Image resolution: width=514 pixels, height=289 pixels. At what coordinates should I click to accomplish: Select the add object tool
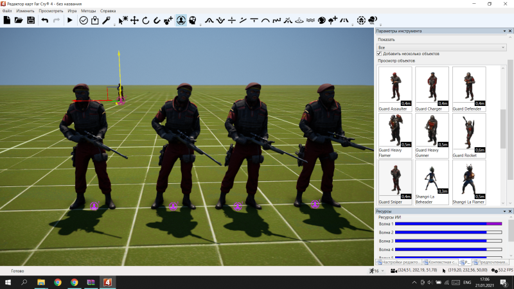click(168, 21)
